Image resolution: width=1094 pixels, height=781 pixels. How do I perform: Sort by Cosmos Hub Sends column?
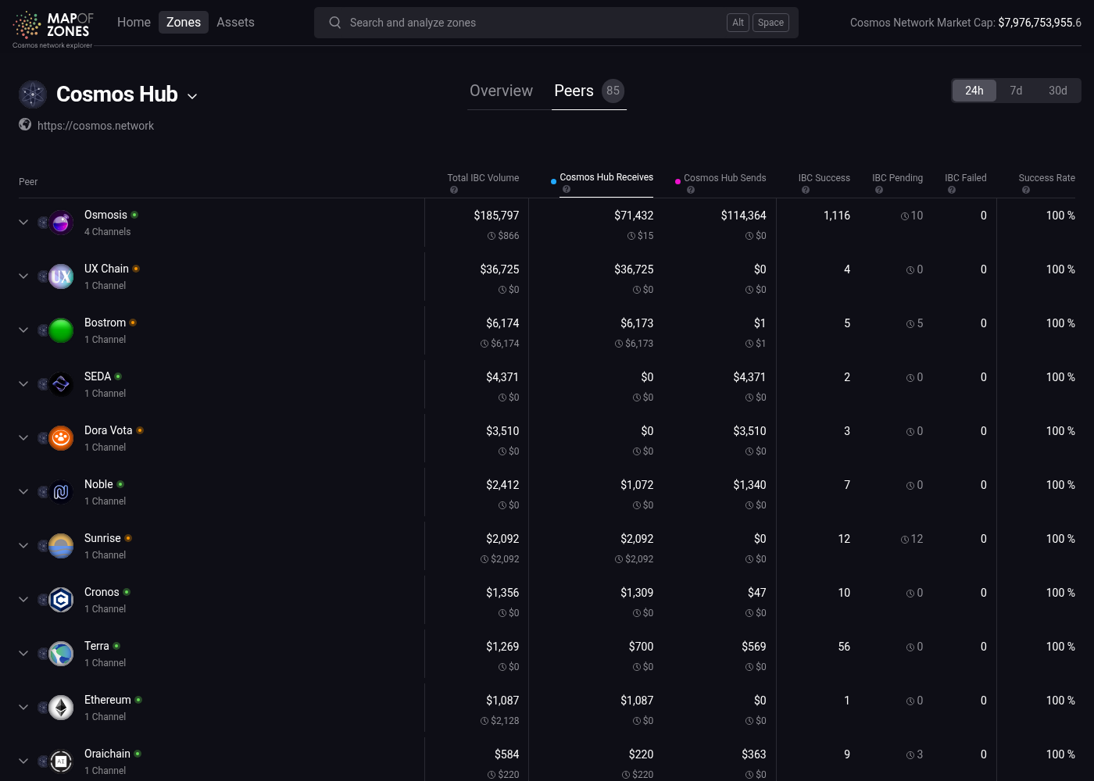(725, 178)
